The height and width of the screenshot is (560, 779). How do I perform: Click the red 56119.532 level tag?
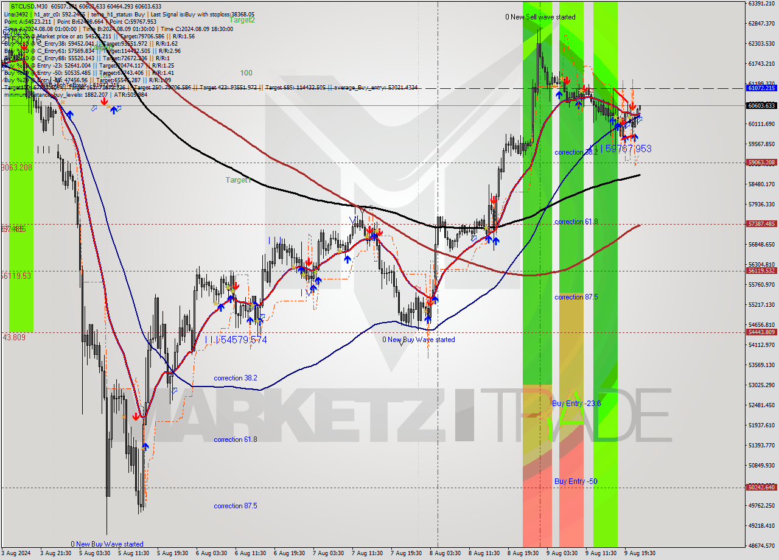pos(761,271)
